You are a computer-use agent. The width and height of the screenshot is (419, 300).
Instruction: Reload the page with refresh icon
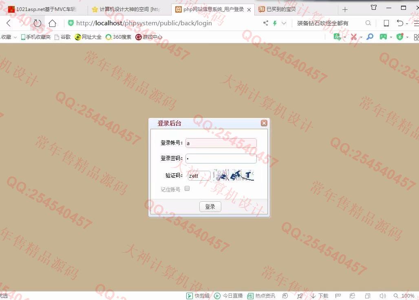[x=37, y=23]
